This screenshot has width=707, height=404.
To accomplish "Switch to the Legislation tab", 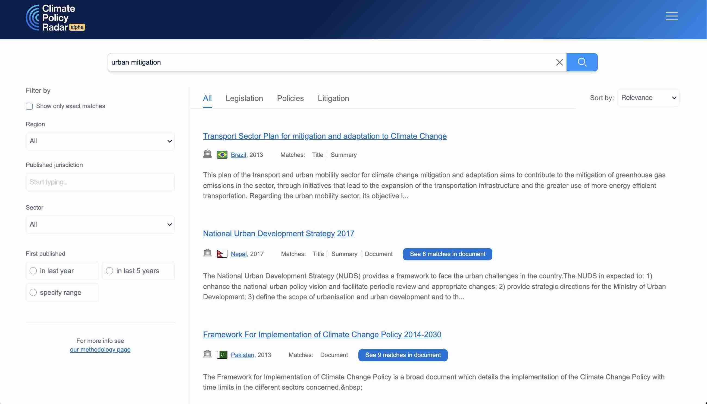I will click(x=244, y=98).
